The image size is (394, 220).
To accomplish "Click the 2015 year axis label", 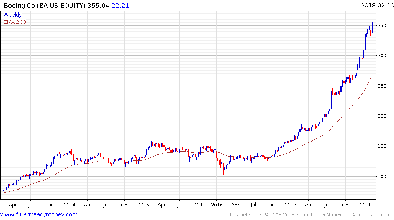I will pyautogui.click(x=143, y=205).
